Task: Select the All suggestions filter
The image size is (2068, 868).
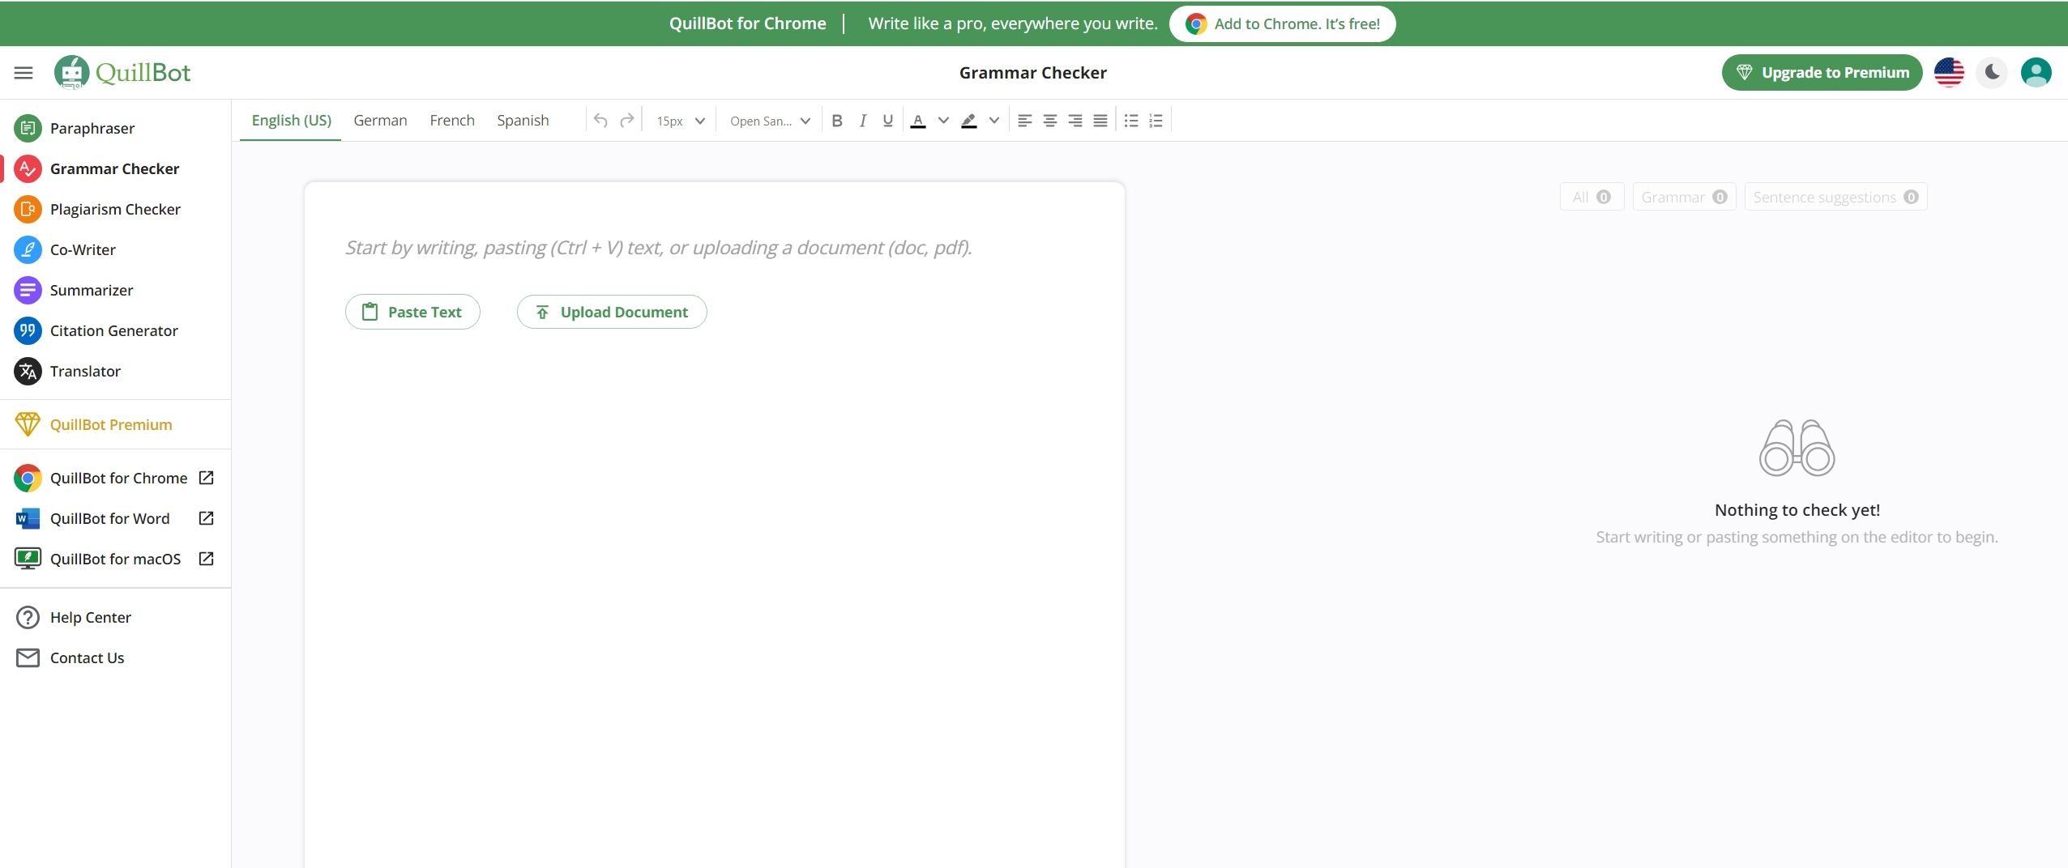Action: pyautogui.click(x=1592, y=197)
